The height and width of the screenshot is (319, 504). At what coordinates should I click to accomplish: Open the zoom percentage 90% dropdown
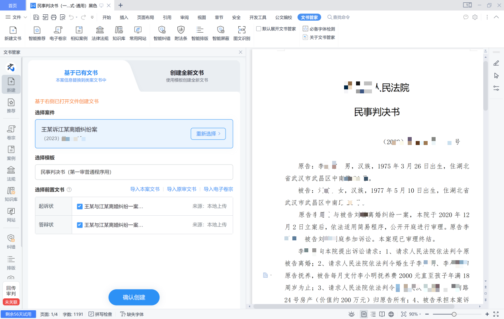(x=415, y=314)
